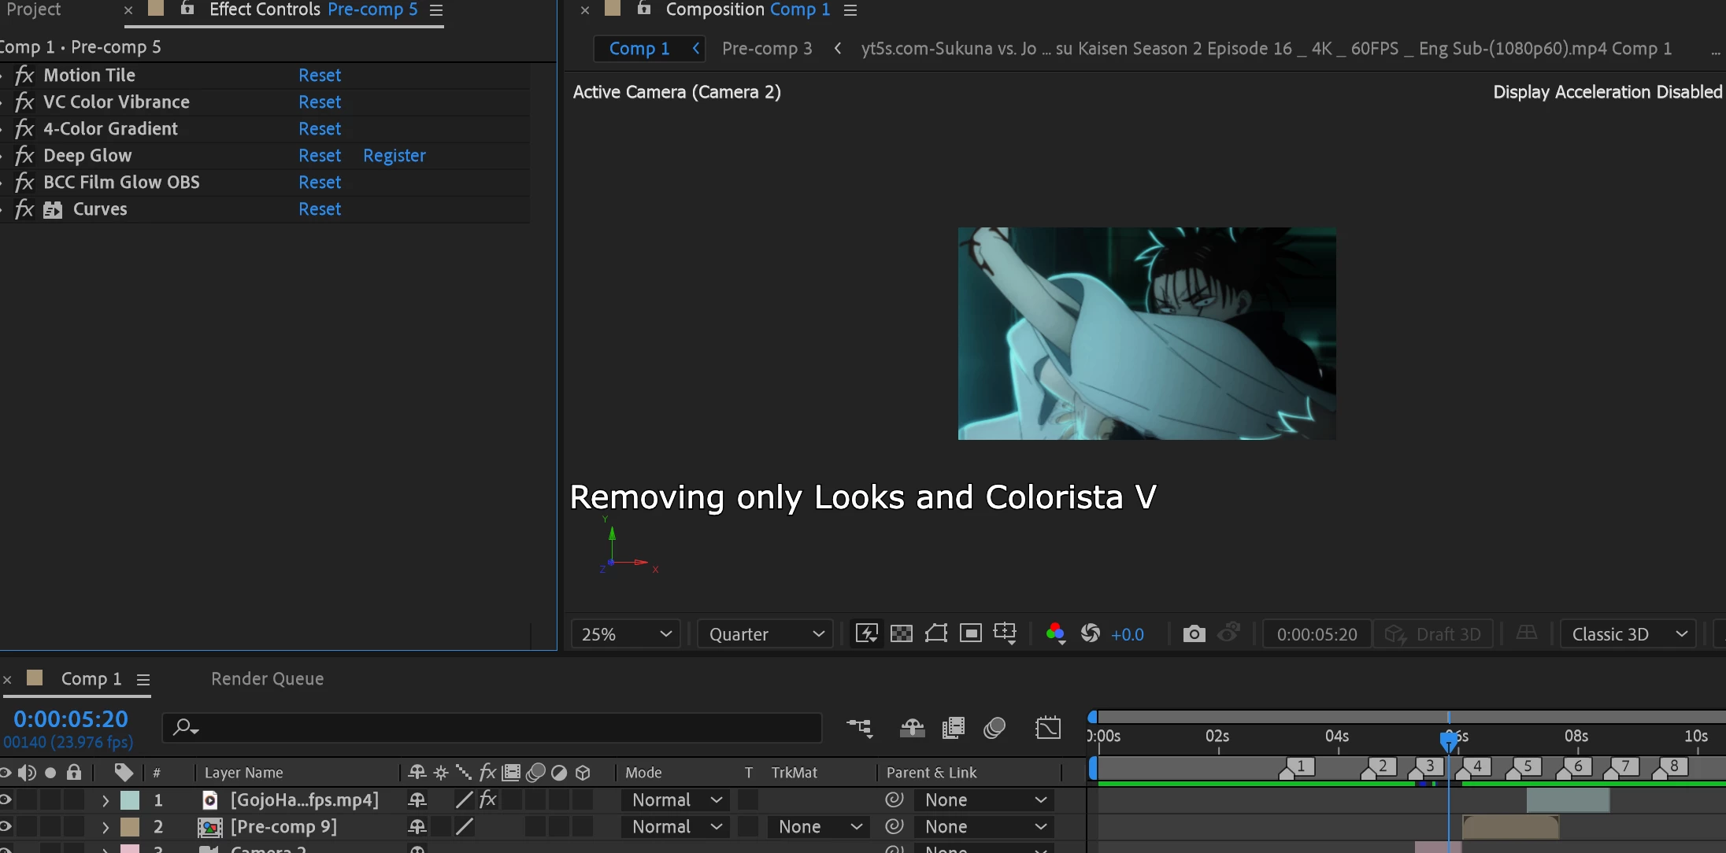This screenshot has width=1726, height=853.
Task: Click Register link for Deep Glow
Action: [394, 156]
